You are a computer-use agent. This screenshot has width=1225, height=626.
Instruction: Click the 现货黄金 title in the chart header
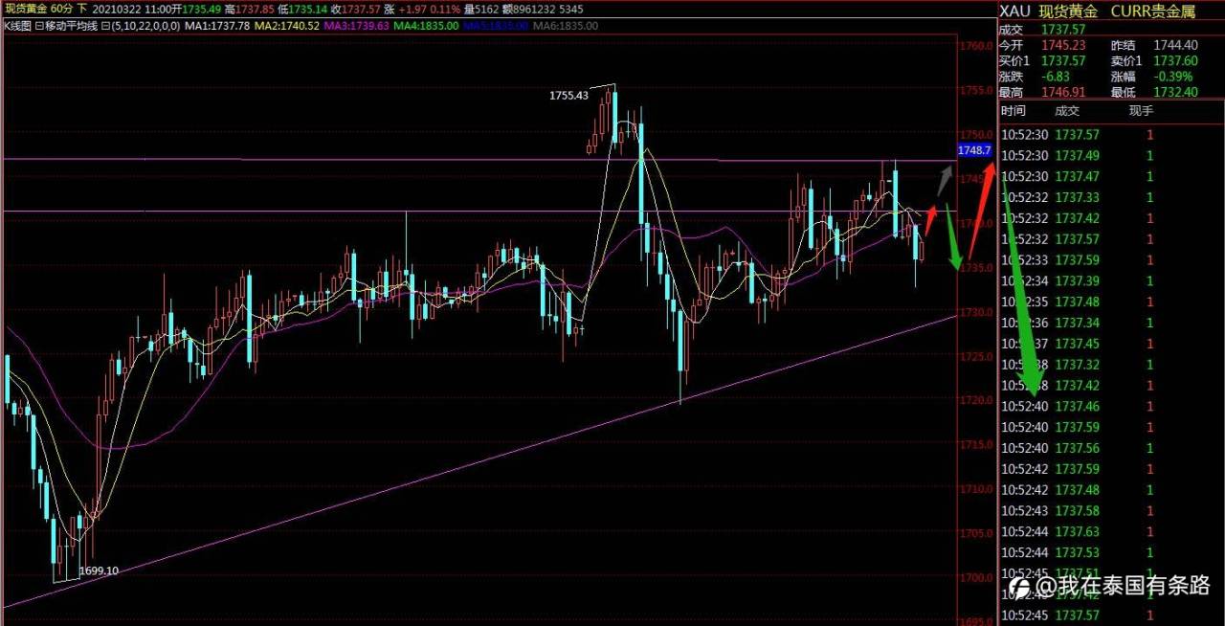tap(24, 9)
